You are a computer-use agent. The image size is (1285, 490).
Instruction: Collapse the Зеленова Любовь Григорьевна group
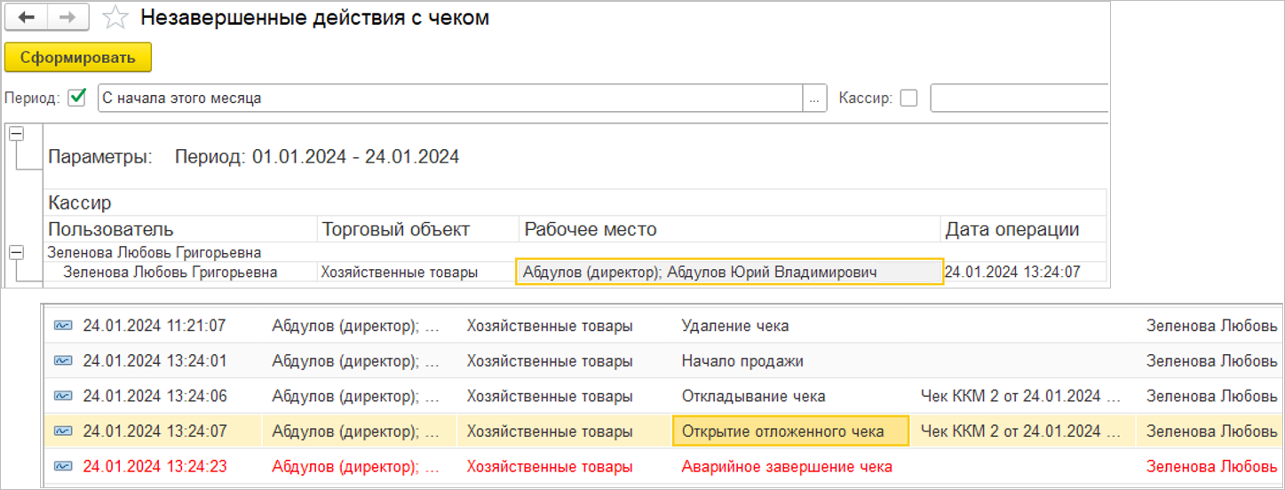(15, 252)
